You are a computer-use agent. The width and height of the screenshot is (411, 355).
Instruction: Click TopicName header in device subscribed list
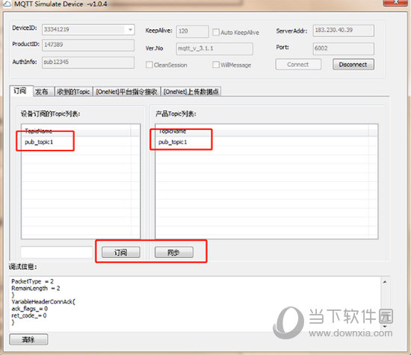[x=76, y=131]
